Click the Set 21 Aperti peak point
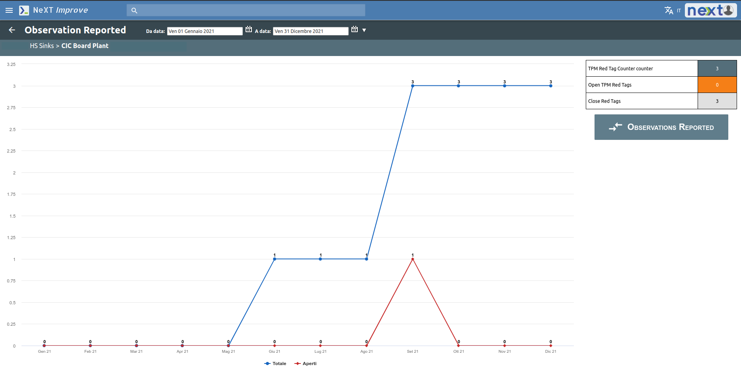This screenshot has height=377, width=741. coord(413,259)
